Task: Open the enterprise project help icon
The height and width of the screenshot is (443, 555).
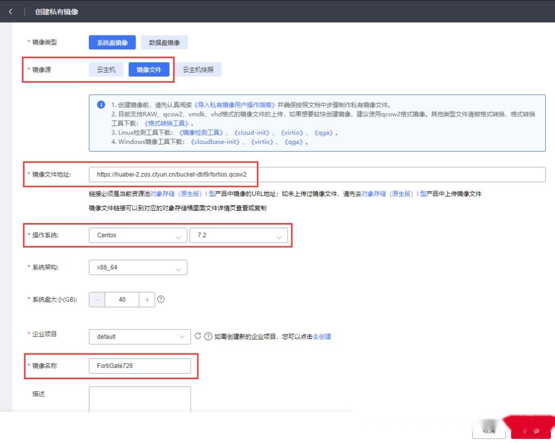Action: pyautogui.click(x=208, y=336)
